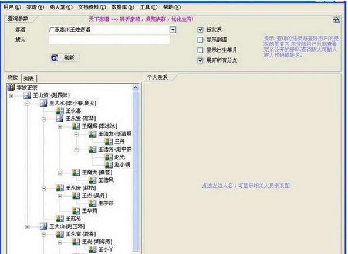Click the 本族正宗 book icon at tree root

[x=11, y=87]
